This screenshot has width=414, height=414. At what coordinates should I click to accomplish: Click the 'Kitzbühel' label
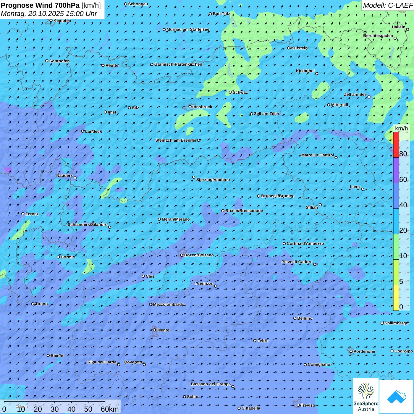305,71
